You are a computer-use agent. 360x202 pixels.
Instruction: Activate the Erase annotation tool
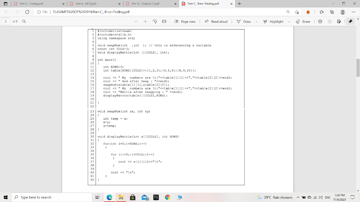click(304, 21)
